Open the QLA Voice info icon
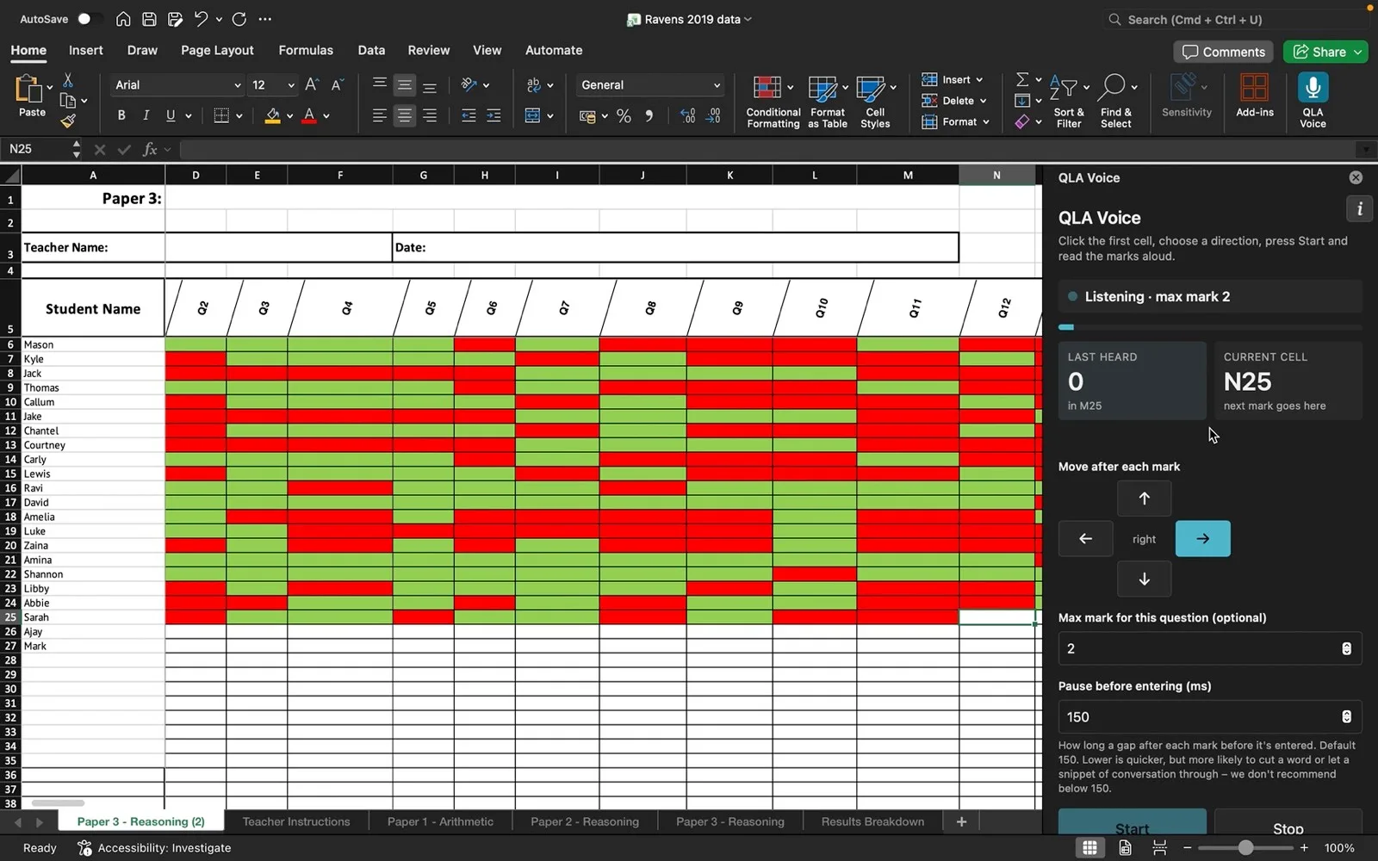 (1359, 208)
